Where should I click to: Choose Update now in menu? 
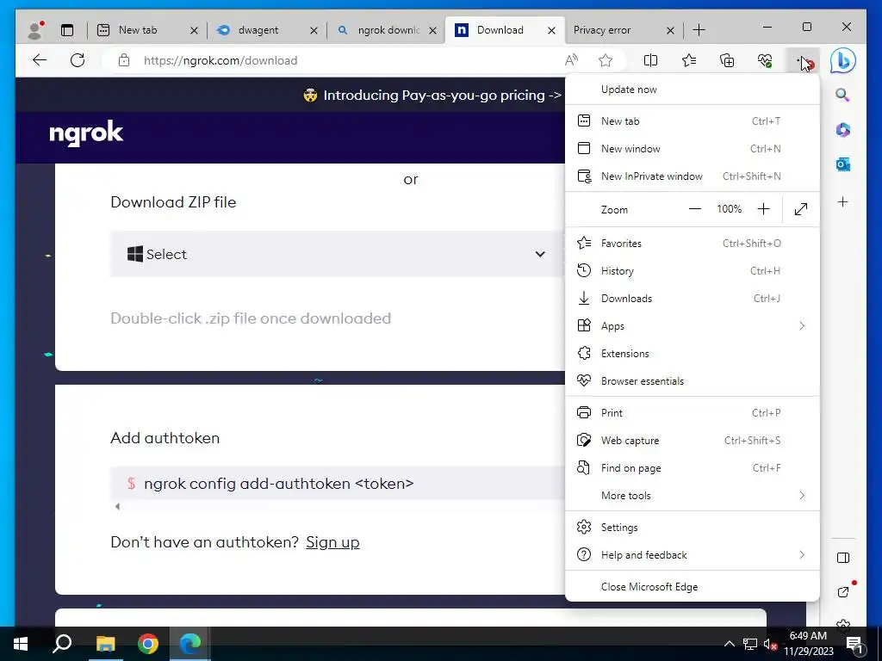[x=692, y=90]
